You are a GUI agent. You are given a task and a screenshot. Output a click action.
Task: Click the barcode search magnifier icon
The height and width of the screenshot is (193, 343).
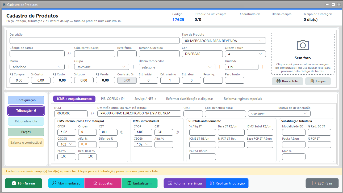(69, 54)
